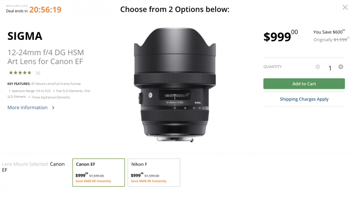Click the Nikon F Save $600.00 Instantly text
The image size is (353, 197).
(x=149, y=181)
